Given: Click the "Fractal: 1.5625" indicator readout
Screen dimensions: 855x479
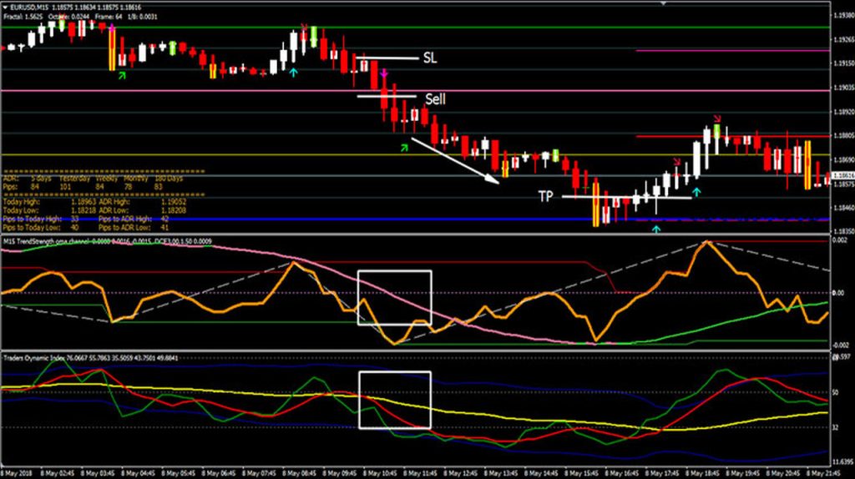Looking at the screenshot, I should tap(23, 17).
